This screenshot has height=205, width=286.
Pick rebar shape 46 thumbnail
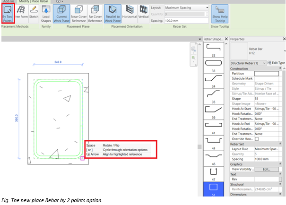point(213,158)
